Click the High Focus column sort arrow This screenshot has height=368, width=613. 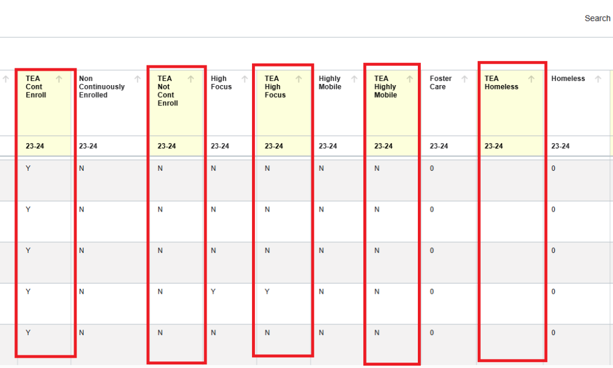tap(245, 79)
